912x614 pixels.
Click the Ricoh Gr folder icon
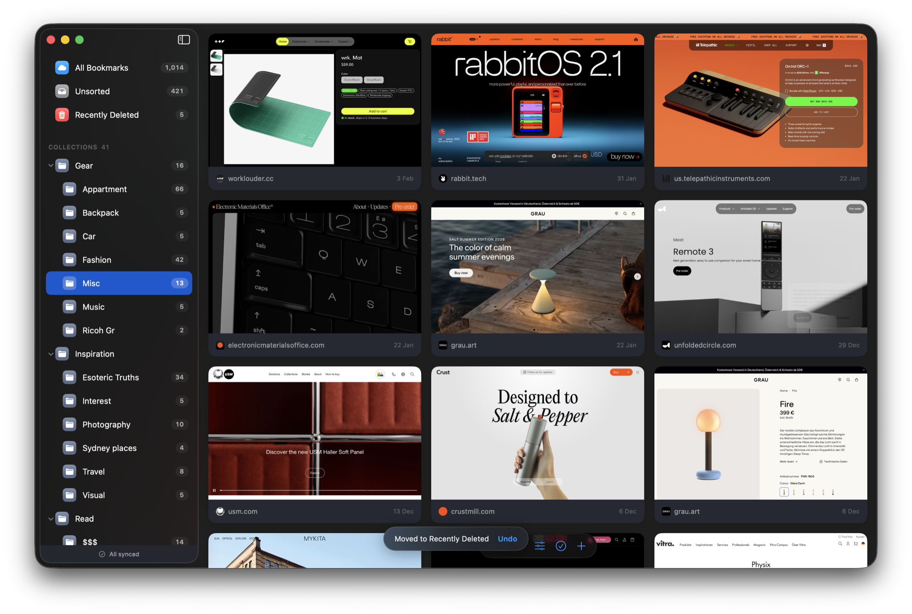point(70,331)
